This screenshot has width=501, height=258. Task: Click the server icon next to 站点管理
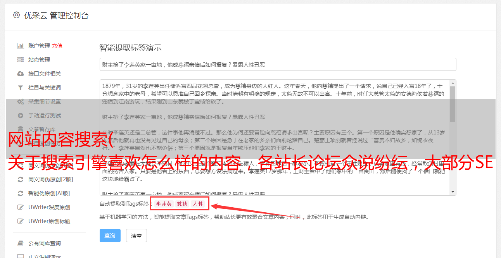tap(21, 60)
